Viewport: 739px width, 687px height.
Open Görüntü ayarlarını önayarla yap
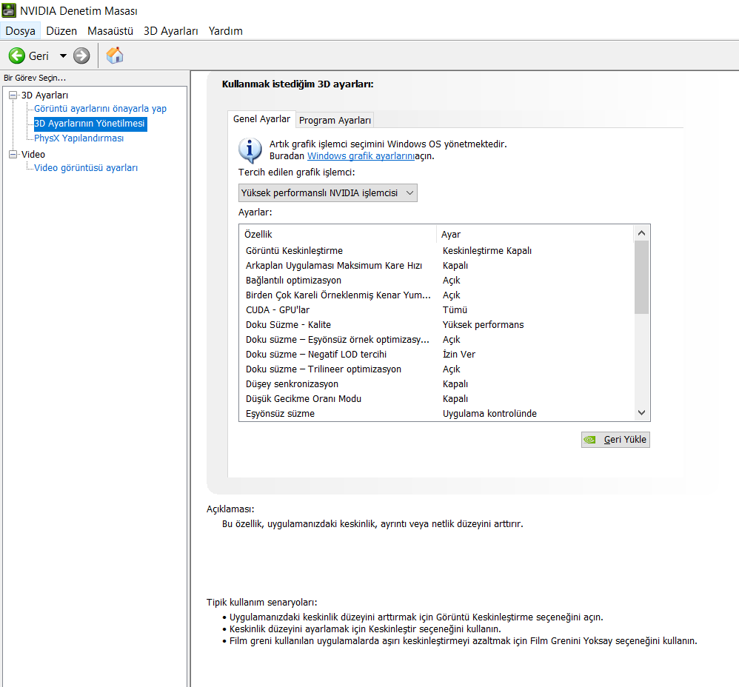pos(100,109)
